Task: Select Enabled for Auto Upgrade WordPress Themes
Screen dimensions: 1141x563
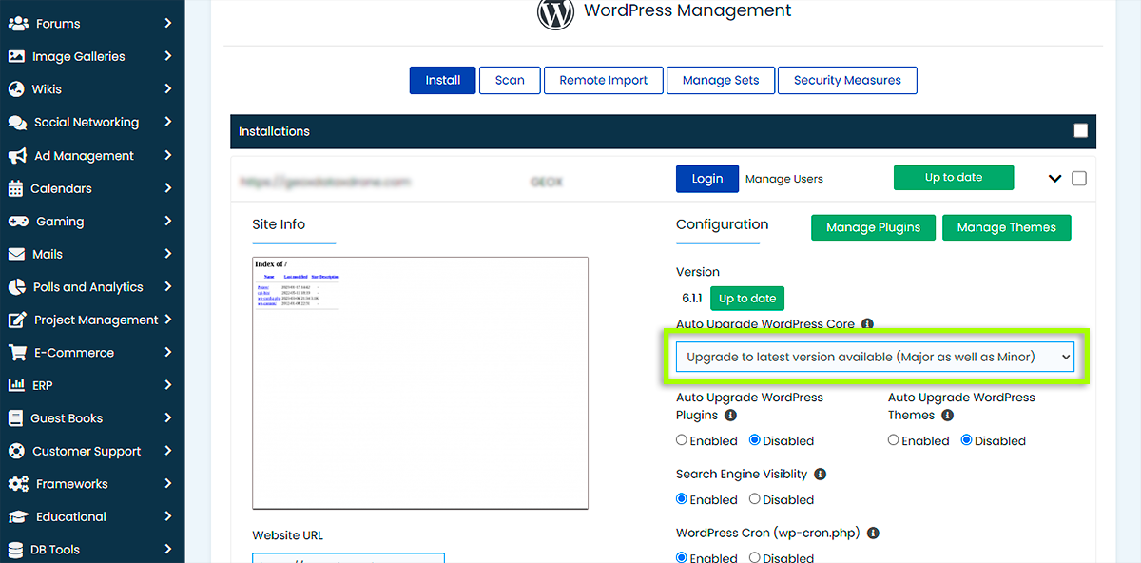Action: (894, 440)
